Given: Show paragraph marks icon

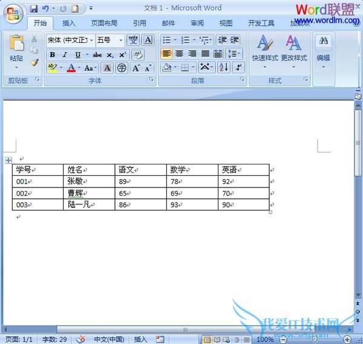Looking at the screenshot, I should 238,67.
